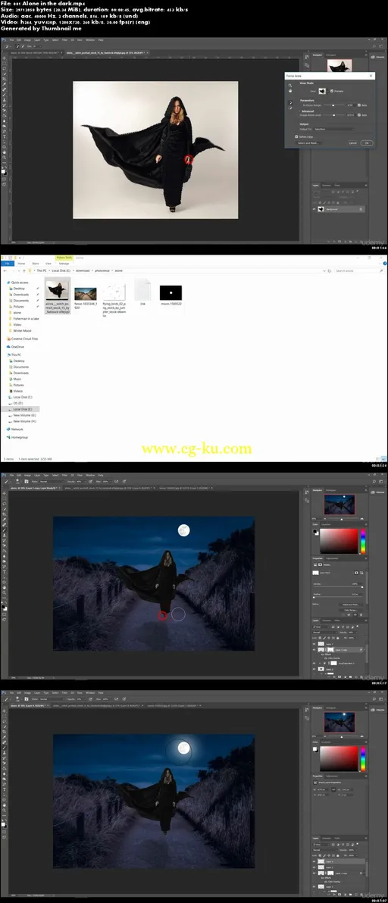The width and height of the screenshot is (388, 903).
Task: Open Image menu in first Photoshop frame
Action: click(x=27, y=39)
